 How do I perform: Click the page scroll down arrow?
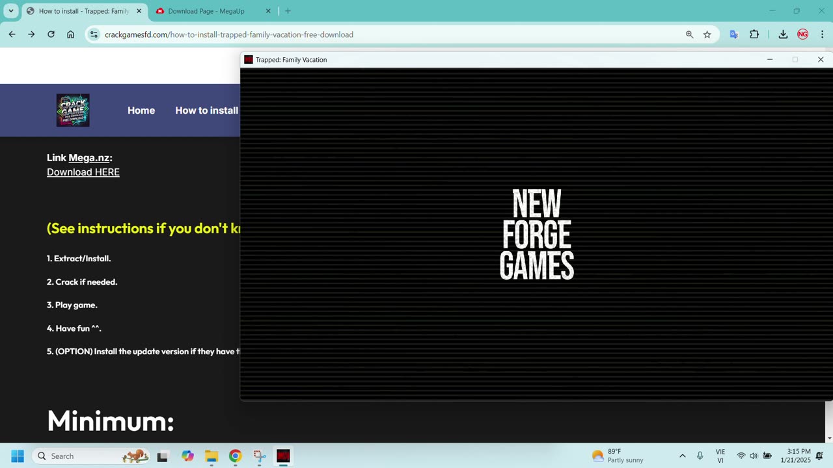(828, 438)
